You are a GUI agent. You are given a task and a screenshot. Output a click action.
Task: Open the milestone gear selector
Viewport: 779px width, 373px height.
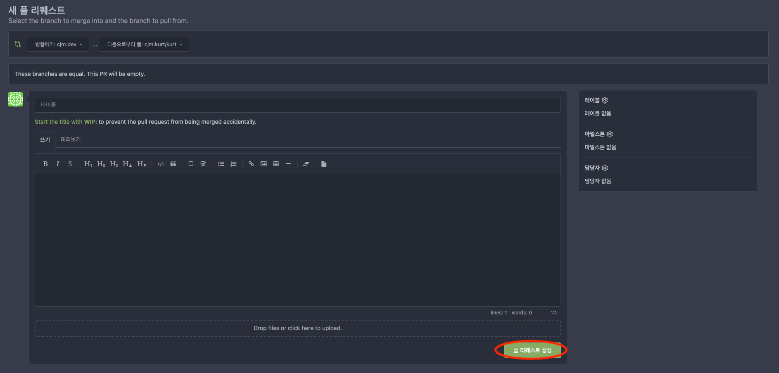click(610, 134)
